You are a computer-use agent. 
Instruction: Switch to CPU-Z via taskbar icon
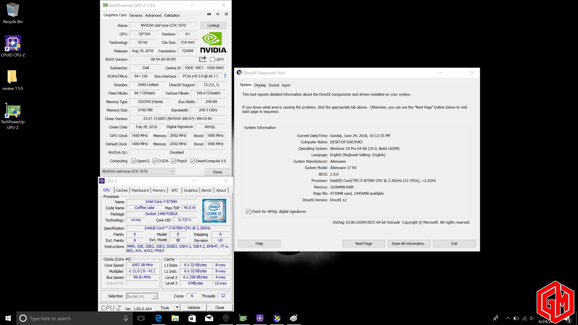(260, 318)
